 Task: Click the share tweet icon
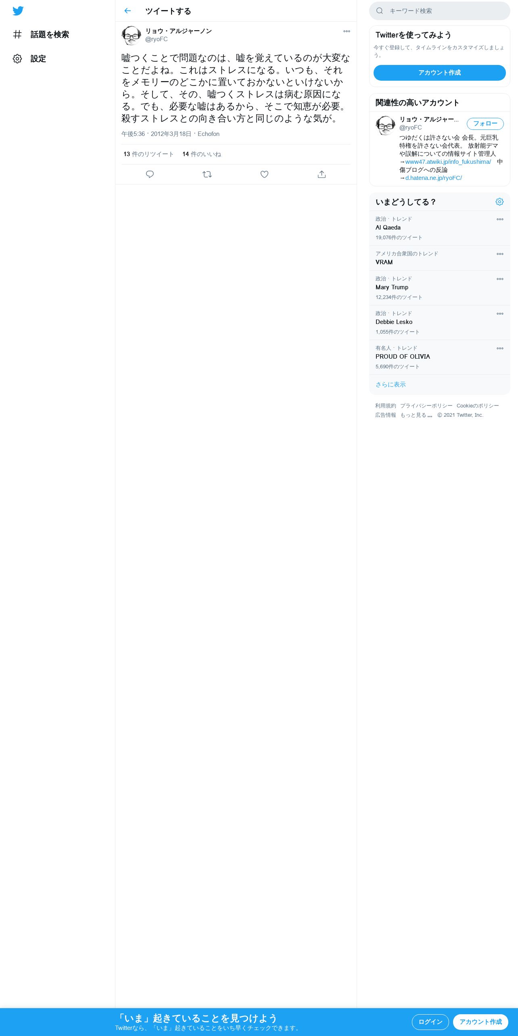pos(322,174)
